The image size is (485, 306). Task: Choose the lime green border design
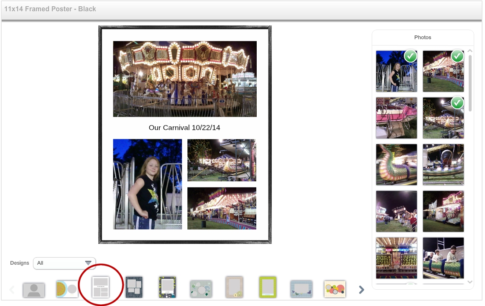click(268, 287)
